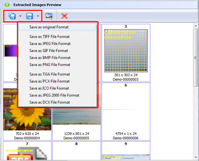
Task: Click the vertical scrollbar thumb
Action: [x=196, y=58]
